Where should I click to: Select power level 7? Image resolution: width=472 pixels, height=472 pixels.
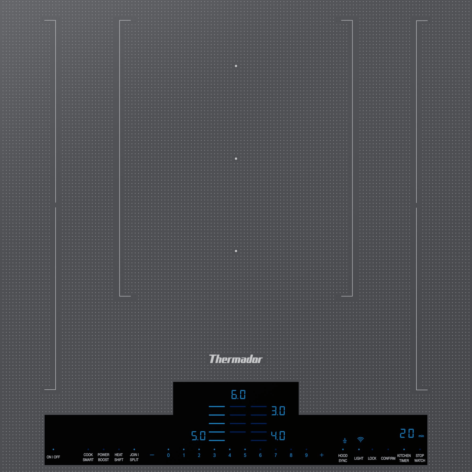pos(276,455)
